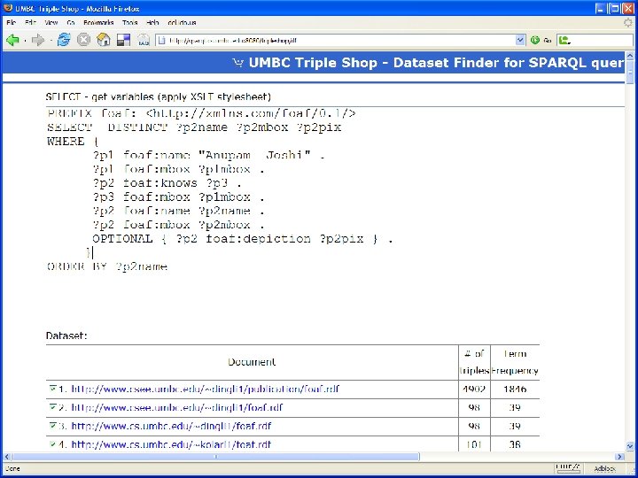Open the Edit menu
638x478 pixels.
click(30, 23)
